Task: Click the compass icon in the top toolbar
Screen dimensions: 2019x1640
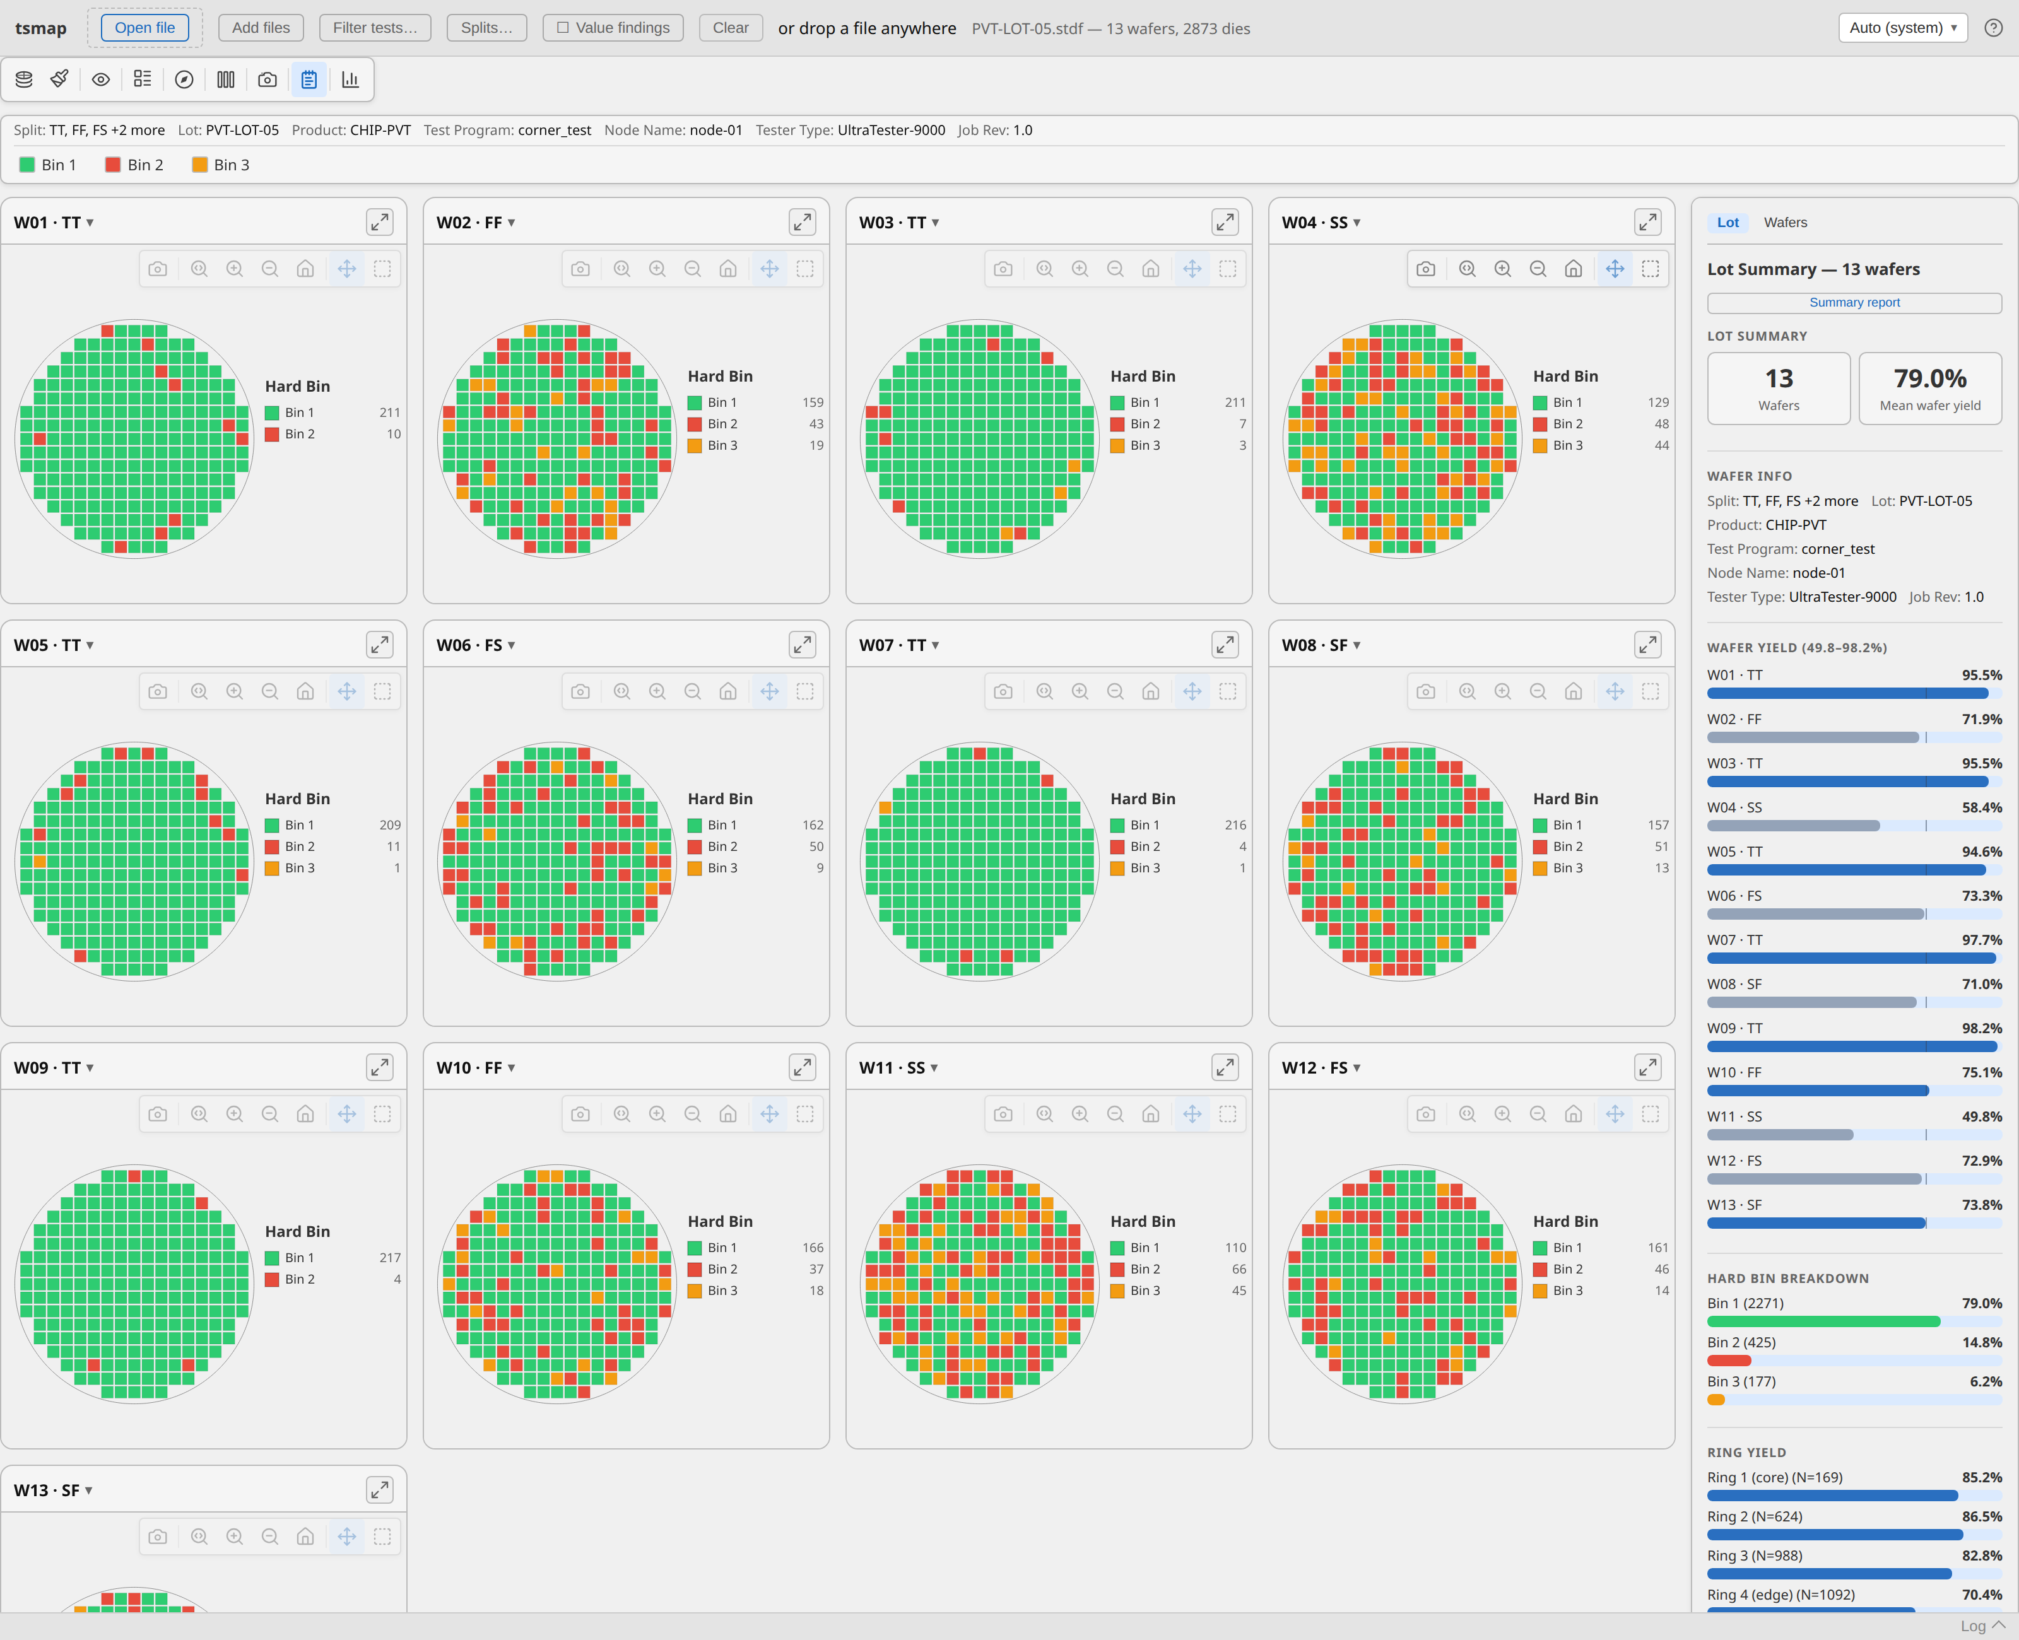Action: coord(184,79)
